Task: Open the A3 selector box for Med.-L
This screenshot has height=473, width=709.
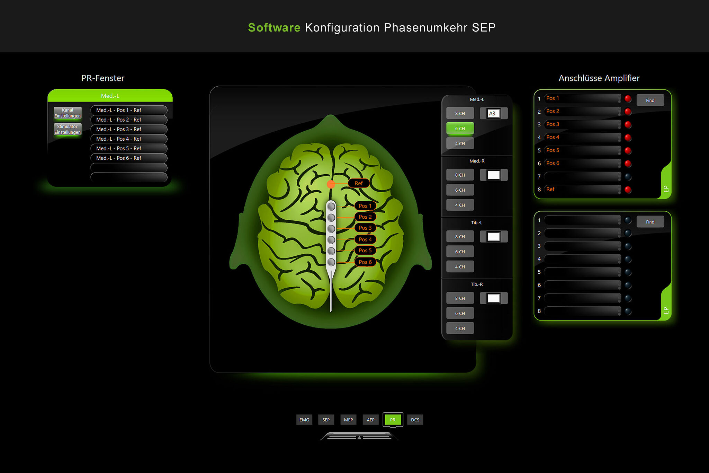Action: tap(493, 113)
